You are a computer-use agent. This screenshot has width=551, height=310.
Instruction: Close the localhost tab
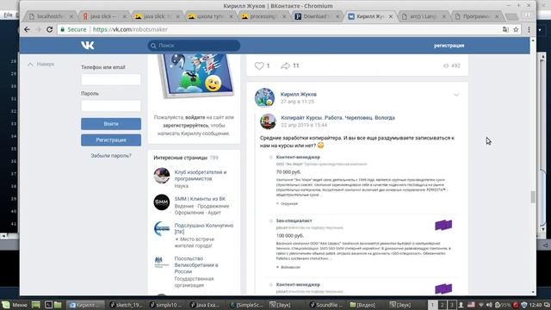click(x=71, y=16)
